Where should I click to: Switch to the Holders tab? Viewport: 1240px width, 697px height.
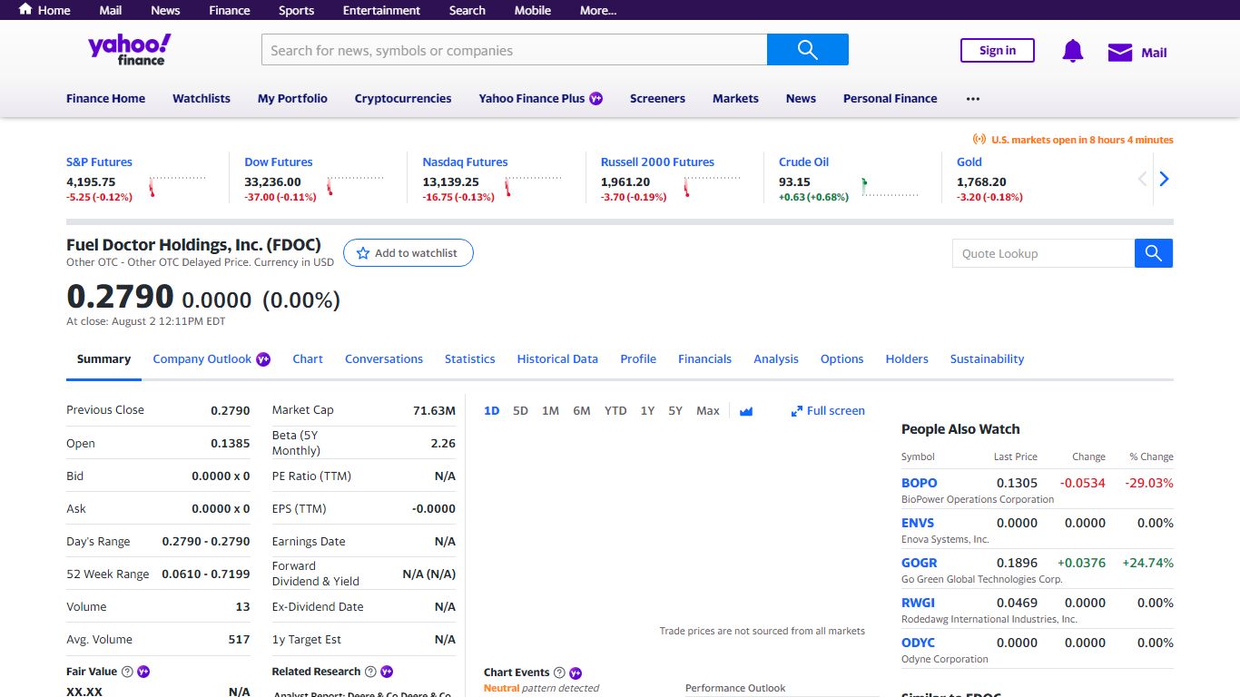[x=907, y=358]
